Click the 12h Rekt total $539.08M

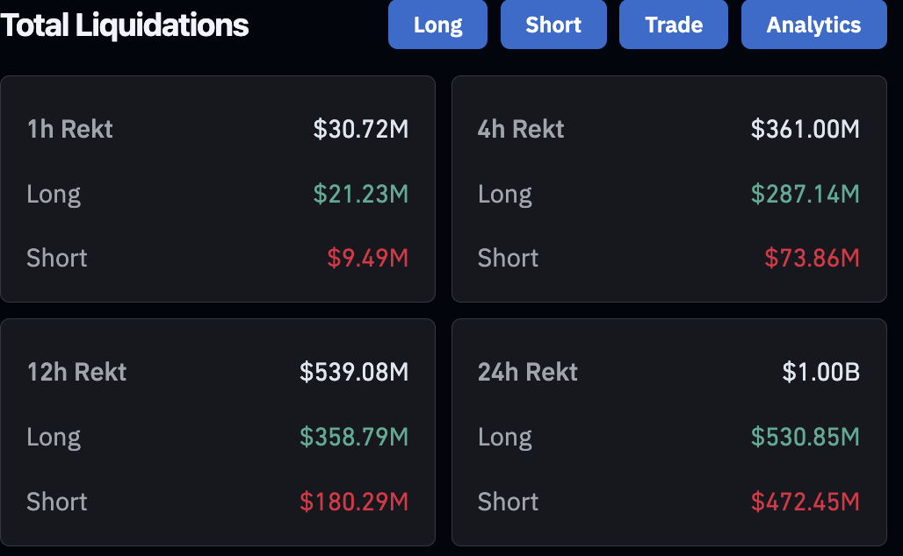[354, 372]
